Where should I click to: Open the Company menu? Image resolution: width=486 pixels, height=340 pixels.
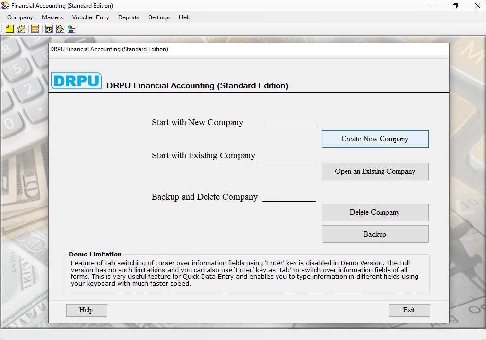pos(20,17)
